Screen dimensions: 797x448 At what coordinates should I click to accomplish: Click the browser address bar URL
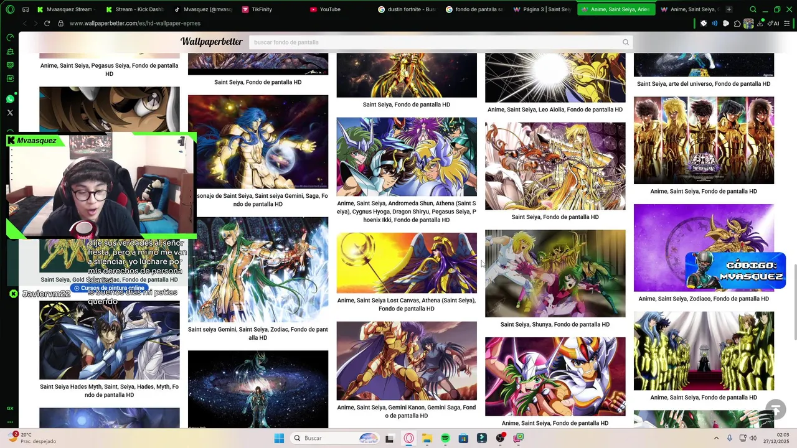click(135, 23)
